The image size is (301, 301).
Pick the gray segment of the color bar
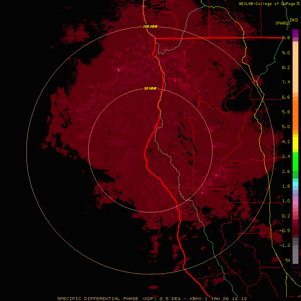click(x=295, y=252)
